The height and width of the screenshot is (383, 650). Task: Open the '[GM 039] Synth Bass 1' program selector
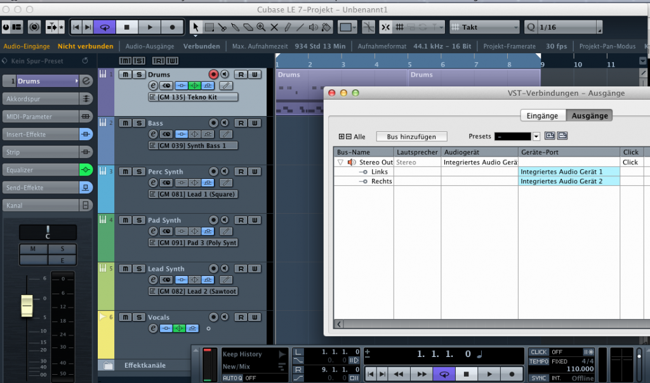click(193, 146)
